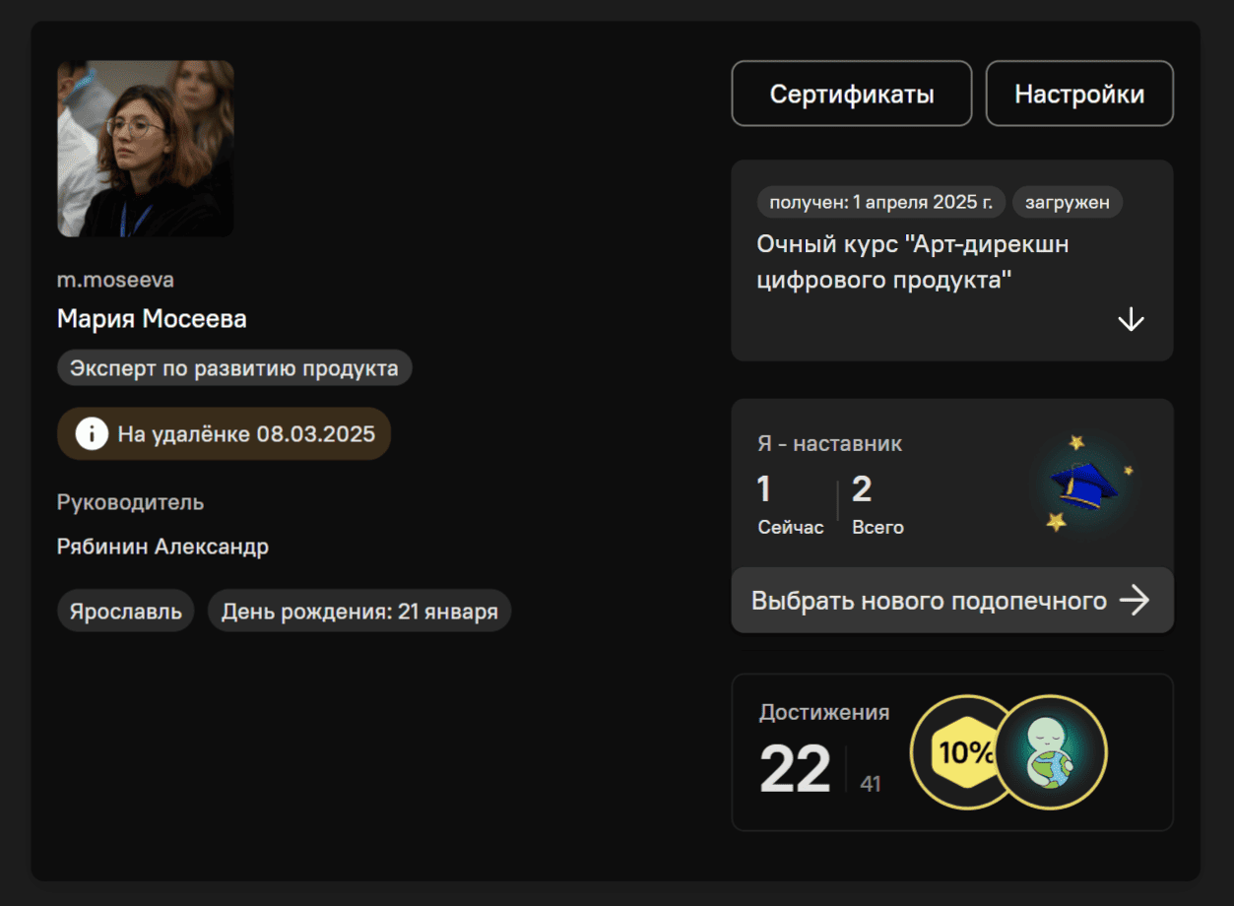Viewport: 1234px width, 906px height.
Task: Open the Очный курс Арт-дирекшн certificate title
Action: pyautogui.click(x=912, y=262)
